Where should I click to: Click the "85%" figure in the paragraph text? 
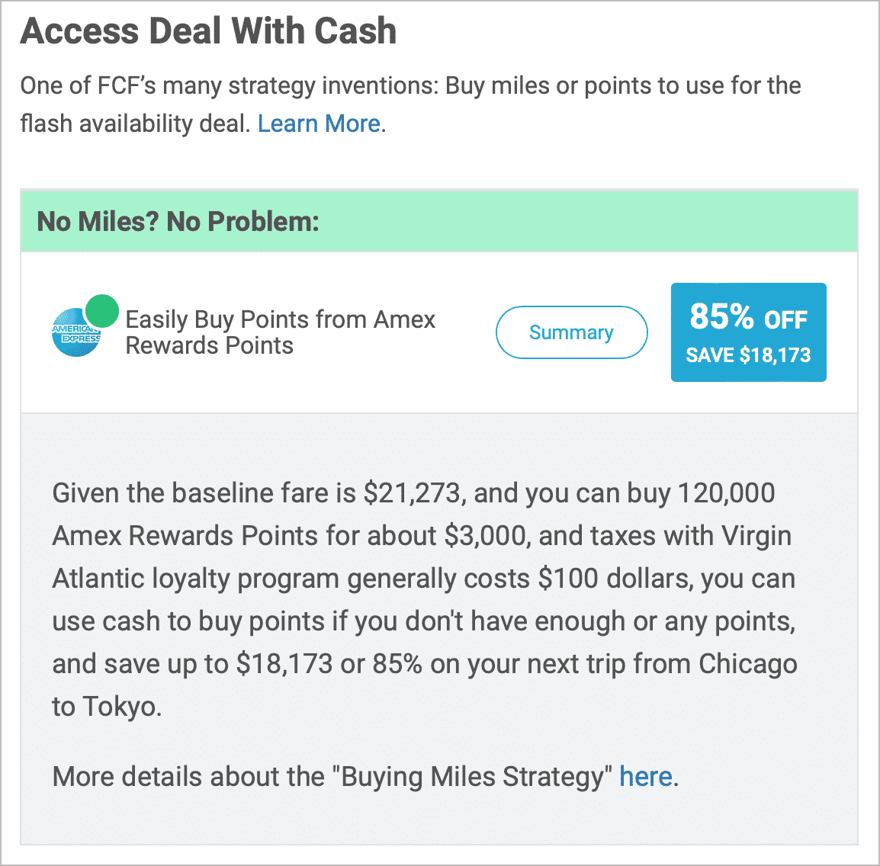[x=397, y=663]
